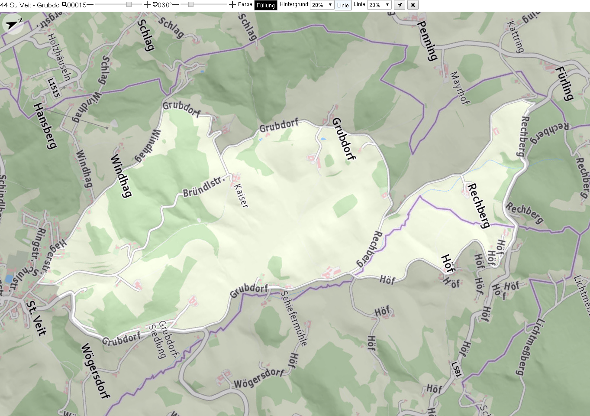Image resolution: width=590 pixels, height=416 pixels.
Task: Click the zoom level slider handle
Action: click(x=129, y=5)
